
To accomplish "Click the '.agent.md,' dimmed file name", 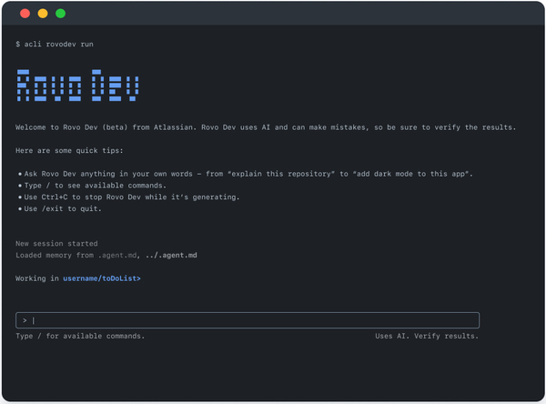I will tap(119, 256).
